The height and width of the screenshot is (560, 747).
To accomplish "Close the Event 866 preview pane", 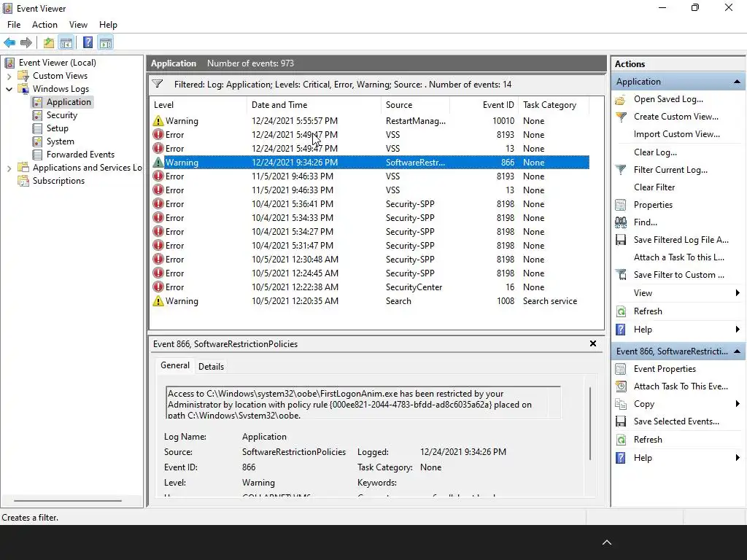I will click(x=593, y=344).
